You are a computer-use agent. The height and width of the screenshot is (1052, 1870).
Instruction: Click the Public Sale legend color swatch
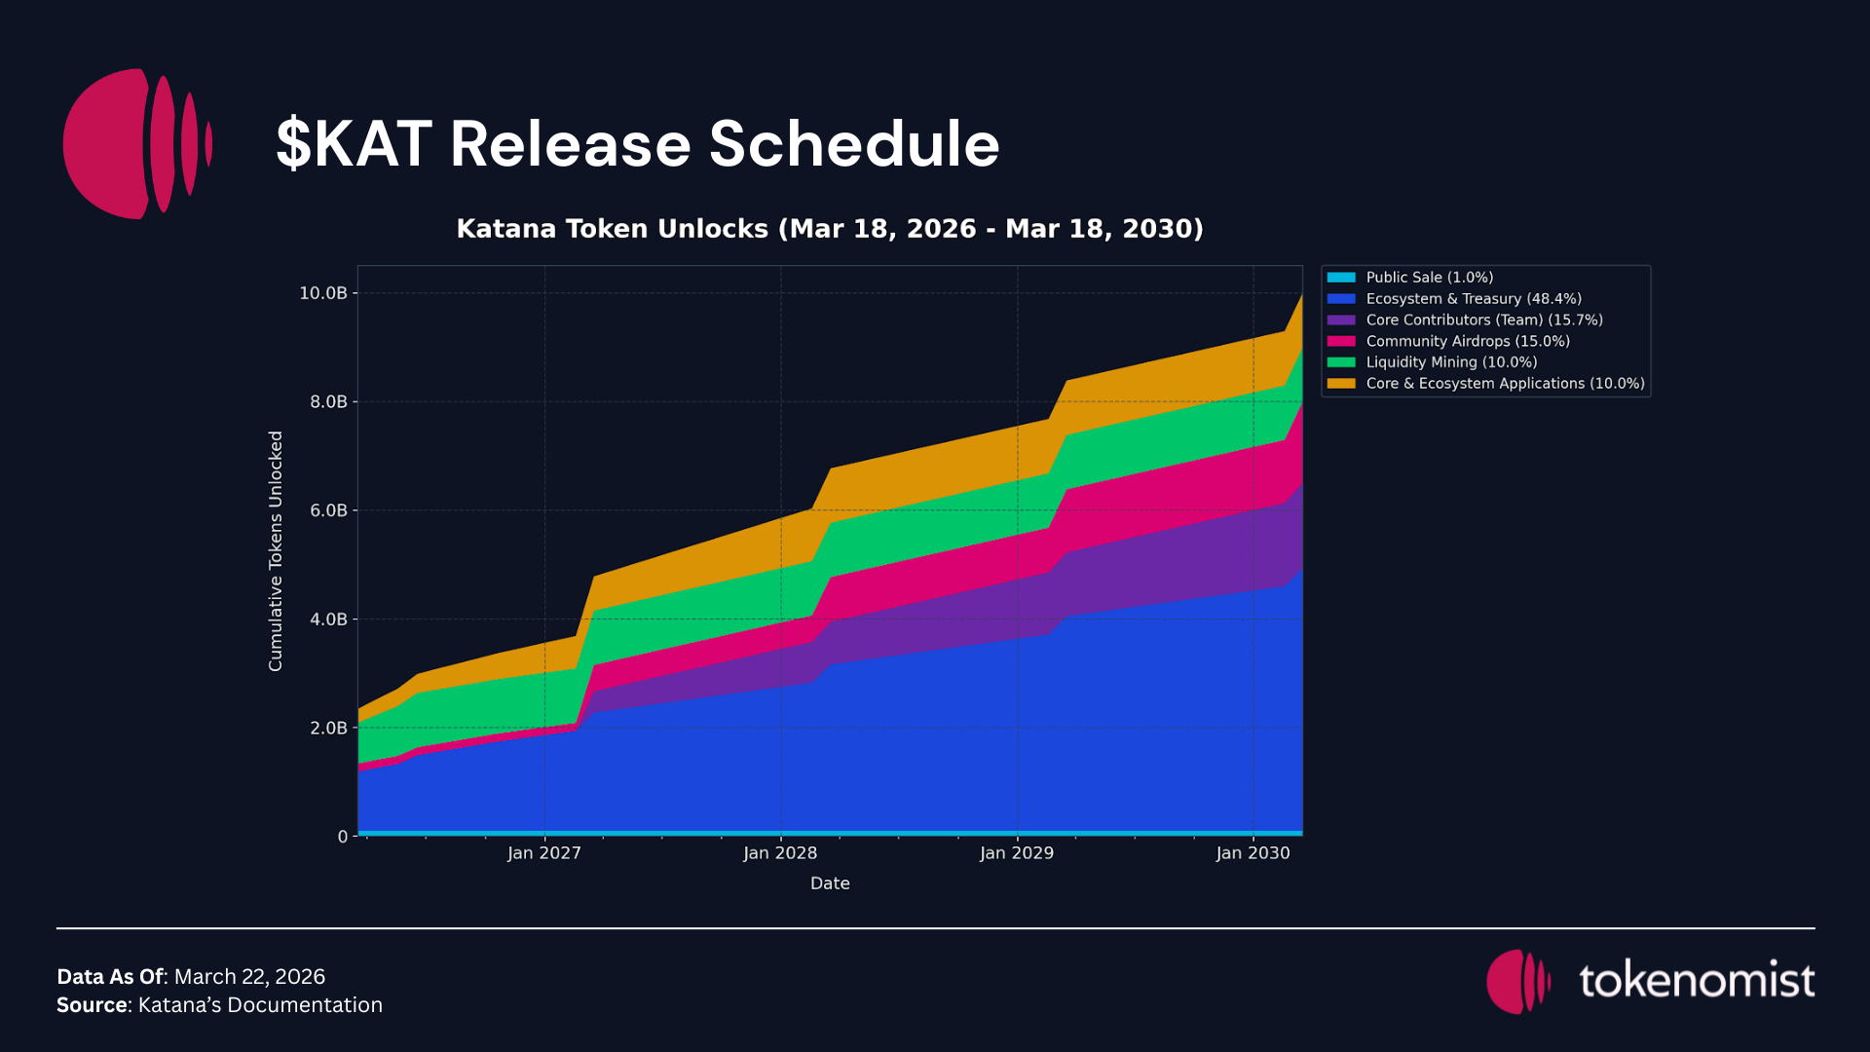[1341, 278]
